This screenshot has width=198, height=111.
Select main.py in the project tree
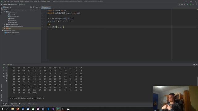coord(11,18)
